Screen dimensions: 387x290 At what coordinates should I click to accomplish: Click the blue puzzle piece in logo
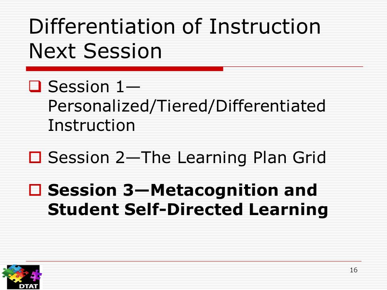[15, 269]
